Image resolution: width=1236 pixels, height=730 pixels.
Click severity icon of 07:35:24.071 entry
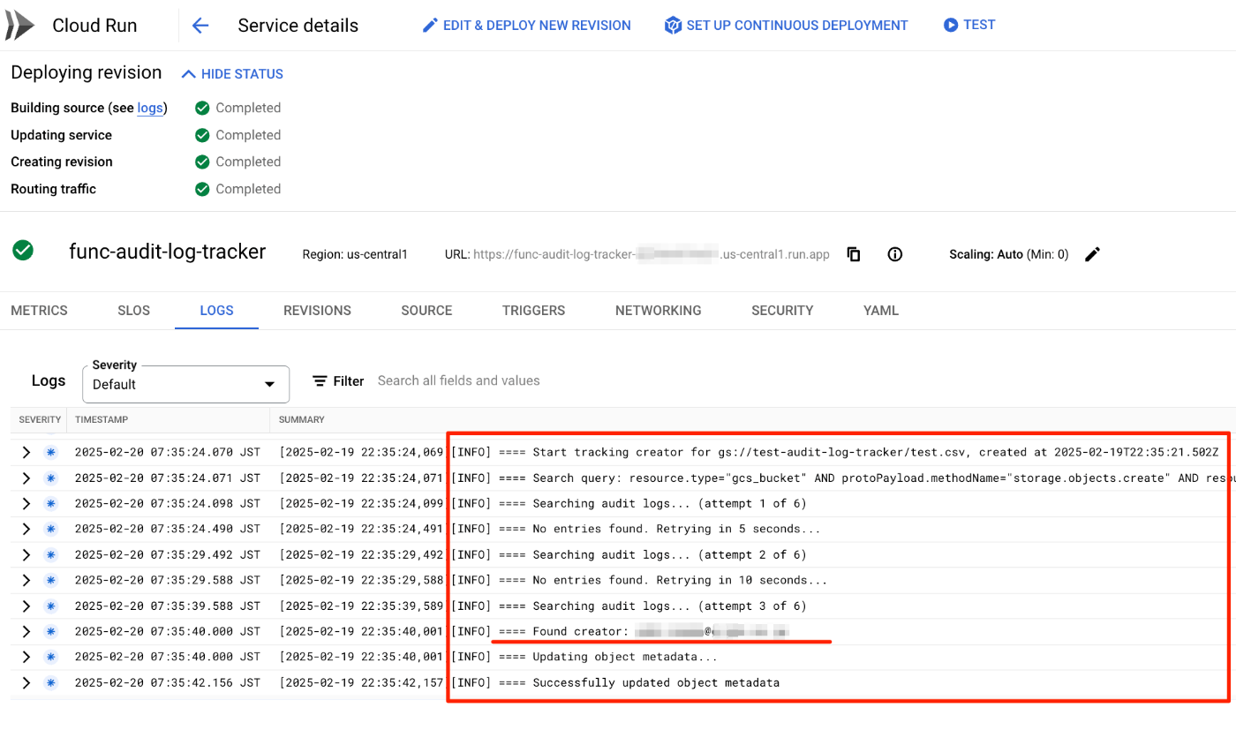coord(51,478)
